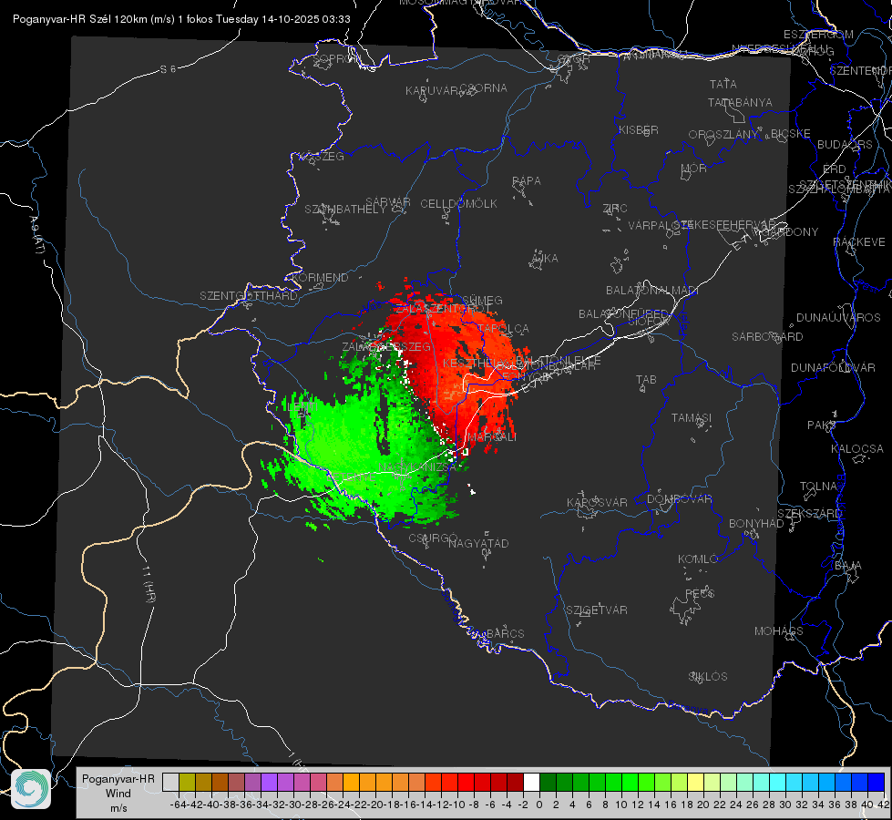Pick the gray swatch at the legend's left end

(x=170, y=782)
